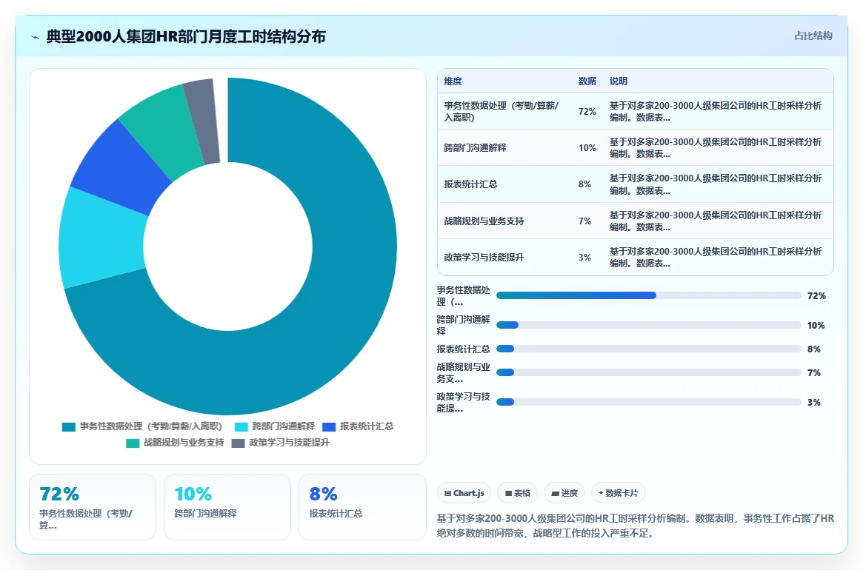Click the 3% progress bar for 政策学习
Viewport: 863px width, 570px height.
(x=648, y=402)
